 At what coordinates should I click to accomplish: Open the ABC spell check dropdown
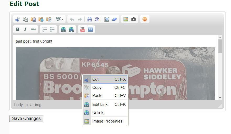(x=60, y=19)
